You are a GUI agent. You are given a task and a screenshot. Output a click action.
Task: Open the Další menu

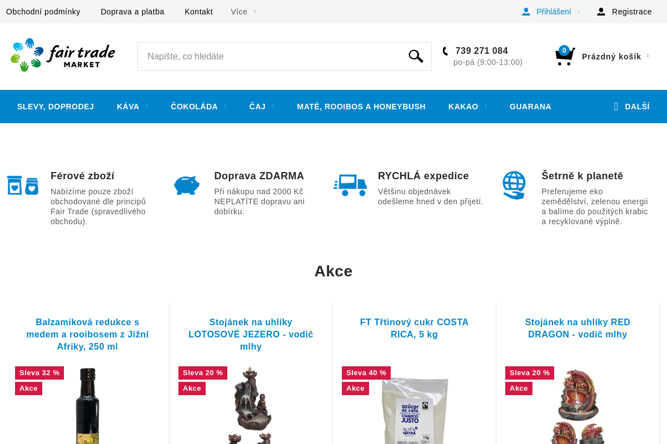631,107
